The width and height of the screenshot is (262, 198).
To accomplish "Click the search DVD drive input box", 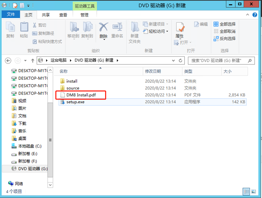I will click(x=218, y=61).
